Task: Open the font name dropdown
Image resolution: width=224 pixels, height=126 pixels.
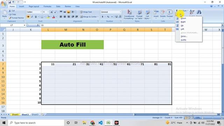Action: (41, 12)
